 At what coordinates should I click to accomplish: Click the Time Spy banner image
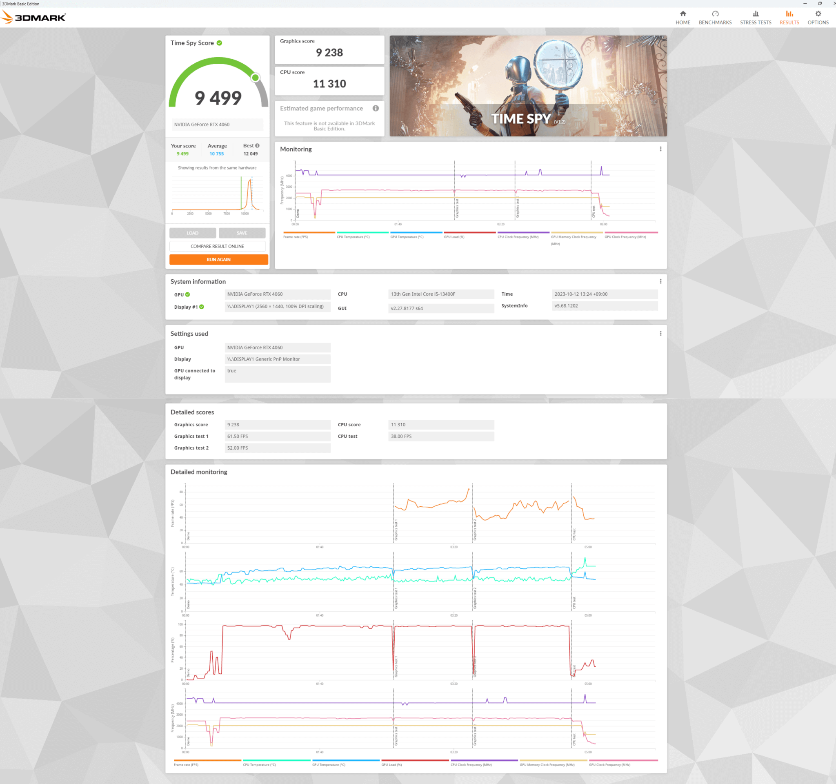528,86
